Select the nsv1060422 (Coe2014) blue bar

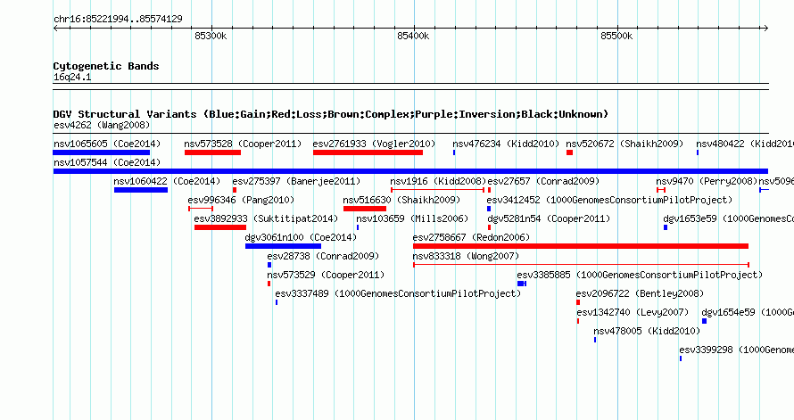click(141, 190)
